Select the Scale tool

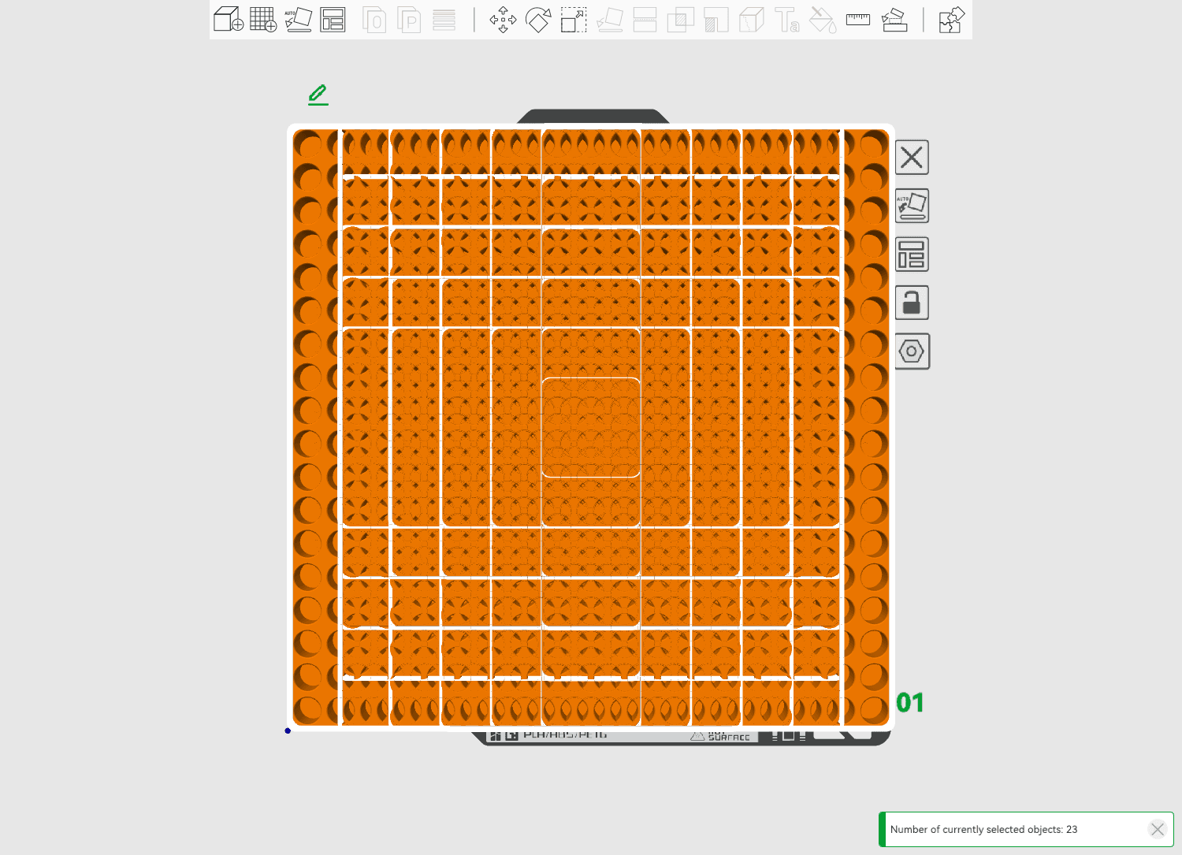tap(574, 20)
